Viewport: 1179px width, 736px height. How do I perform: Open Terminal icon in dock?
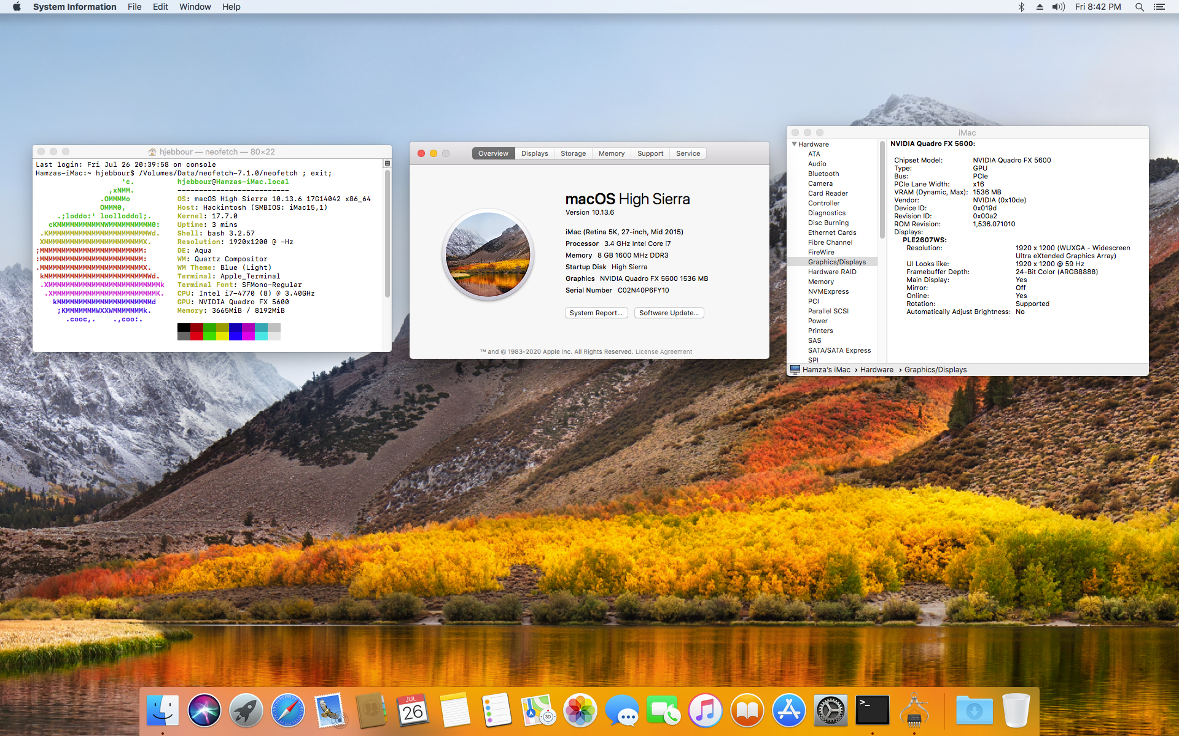click(873, 710)
